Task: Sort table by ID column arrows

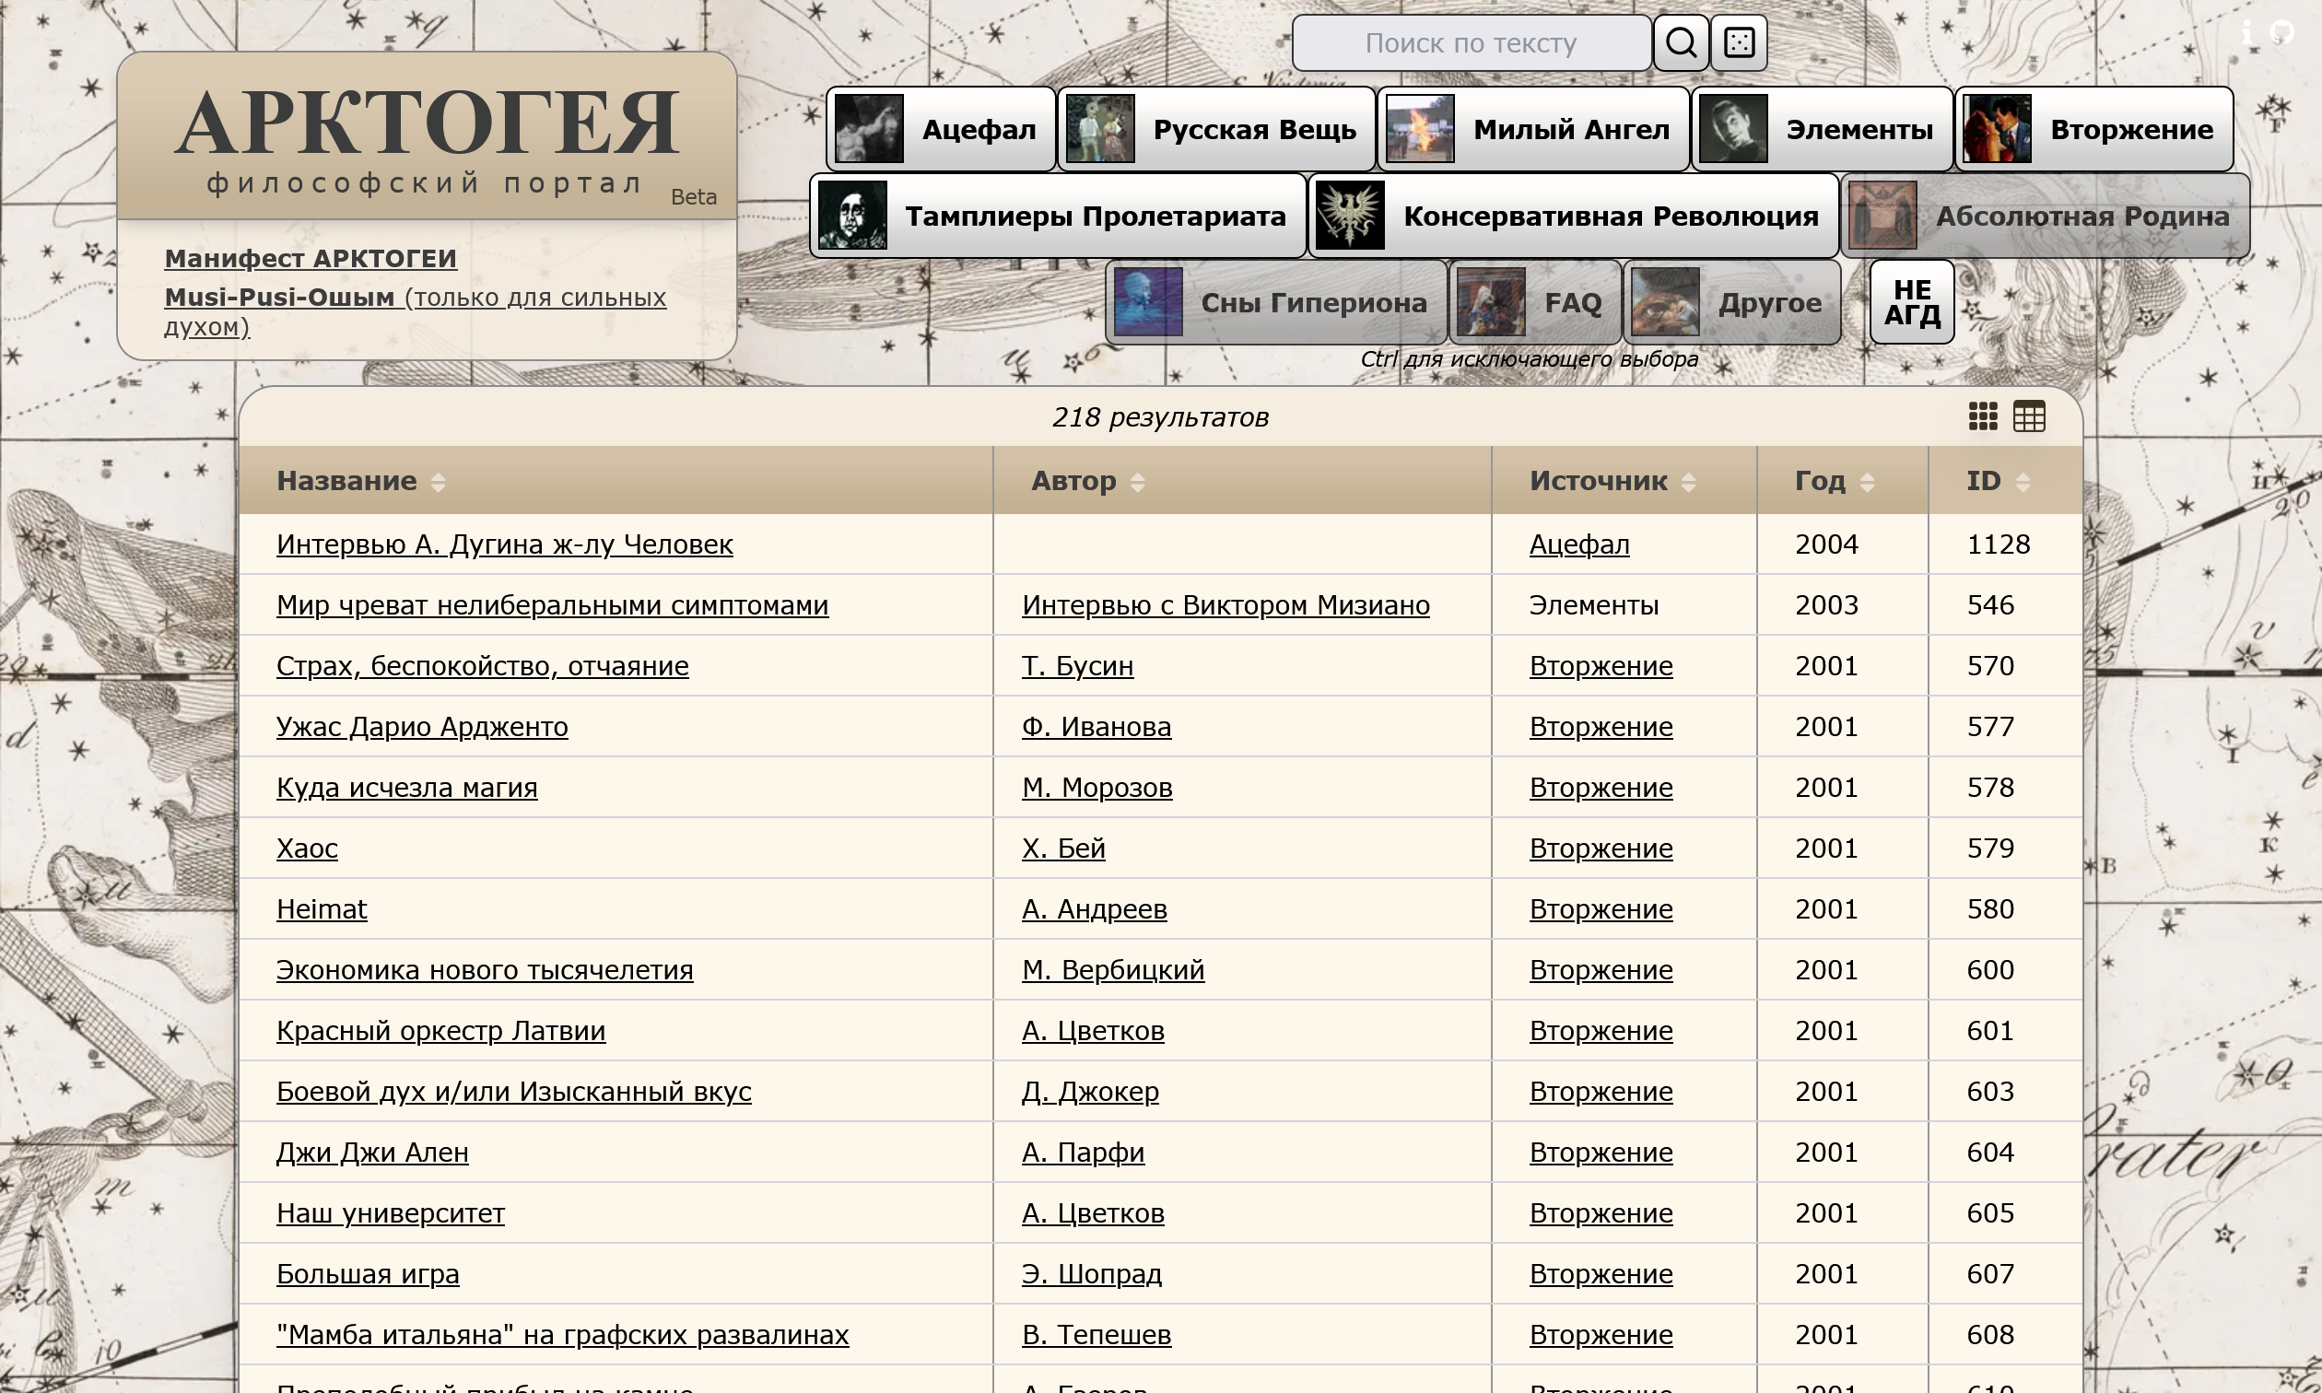Action: pyautogui.click(x=2023, y=483)
